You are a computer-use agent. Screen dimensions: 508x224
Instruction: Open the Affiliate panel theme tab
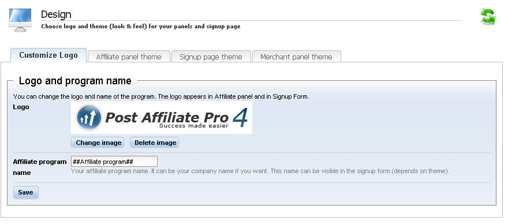click(129, 57)
